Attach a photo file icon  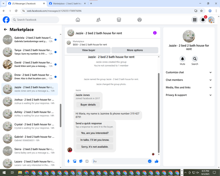[x=75, y=161]
